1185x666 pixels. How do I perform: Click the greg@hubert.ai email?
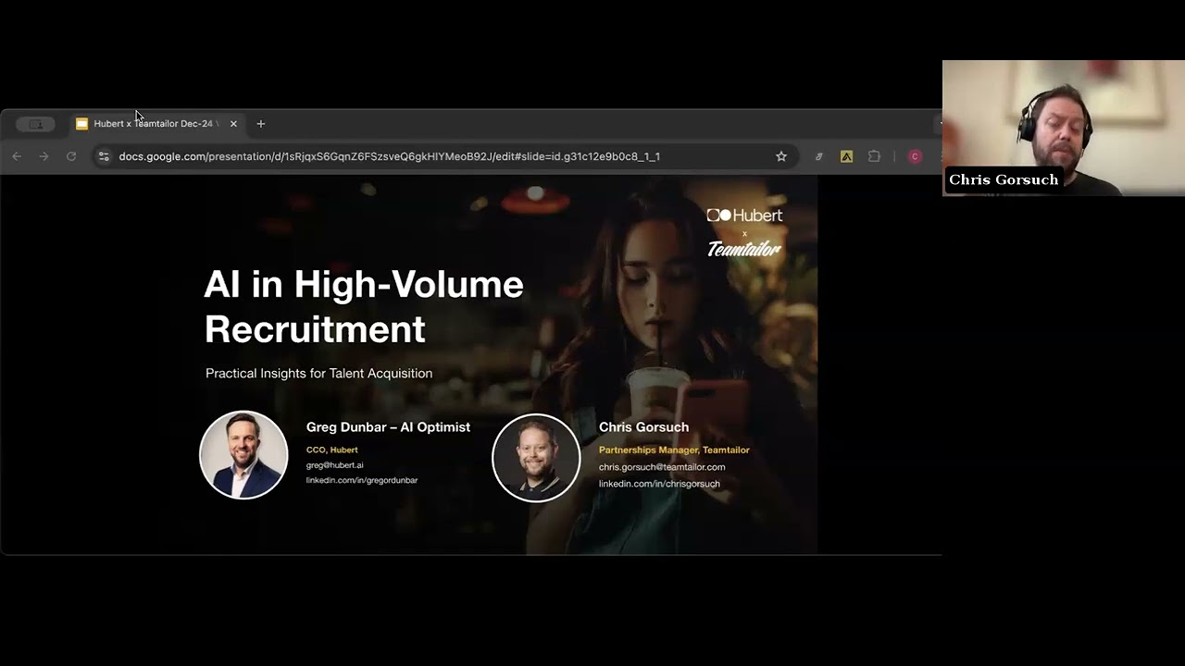click(334, 465)
